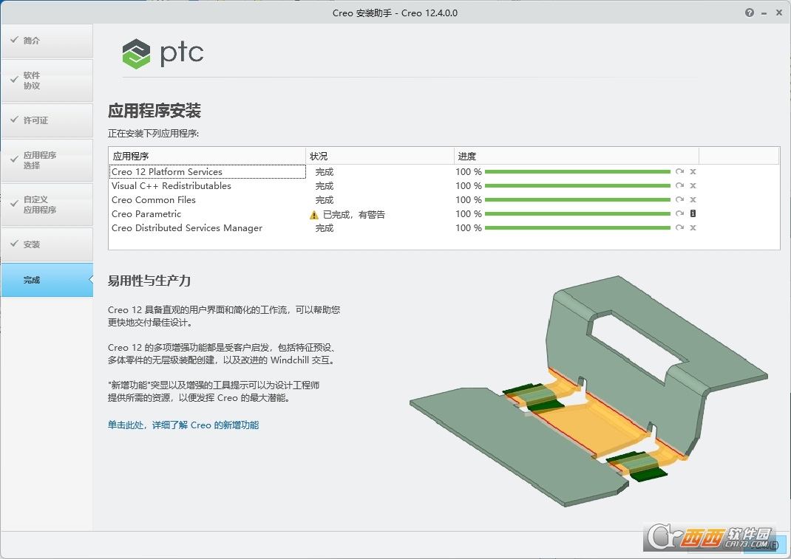The width and height of the screenshot is (791, 559).
Task: Click the cancel X for Creo Distributed Services Manager
Action: coord(693,228)
